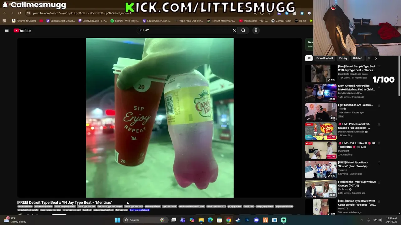Select the Related filter chip
Screen dimensions: 401x225
357,58
